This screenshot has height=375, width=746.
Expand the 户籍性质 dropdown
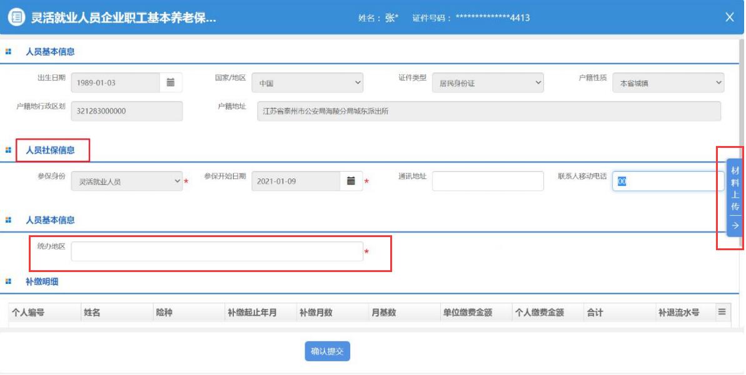[667, 83]
